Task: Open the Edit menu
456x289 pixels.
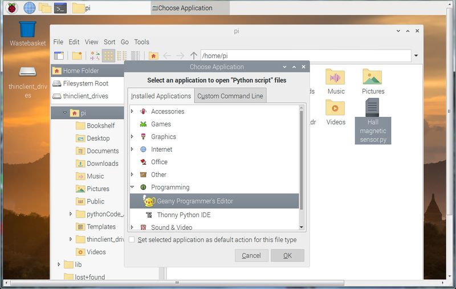Action: click(x=74, y=42)
